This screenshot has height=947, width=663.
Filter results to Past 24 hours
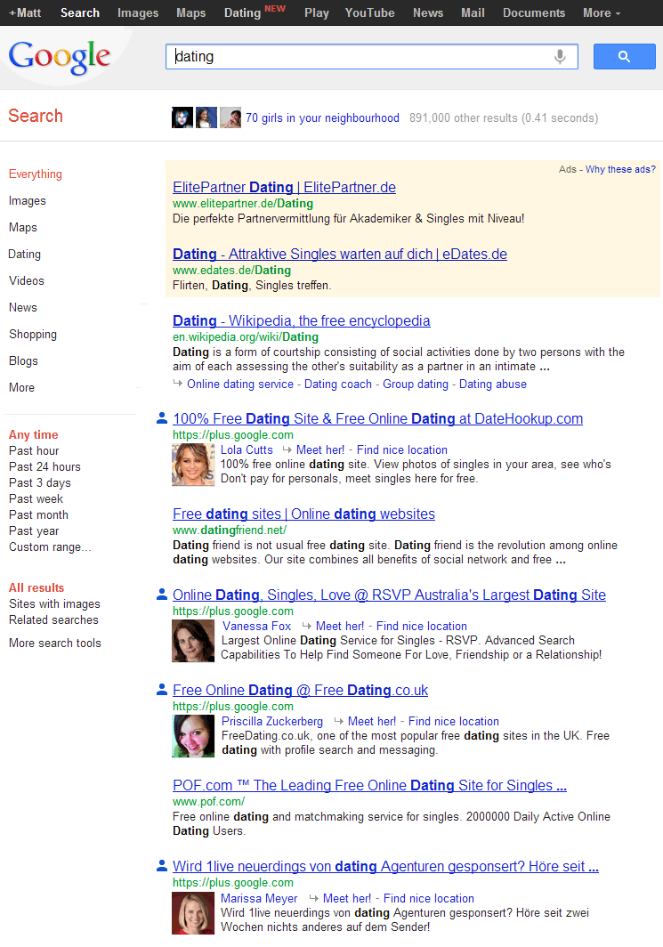click(x=44, y=466)
